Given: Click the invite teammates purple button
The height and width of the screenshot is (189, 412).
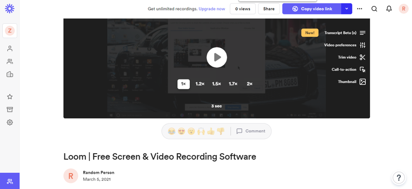Looking at the screenshot, I should click(10, 181).
